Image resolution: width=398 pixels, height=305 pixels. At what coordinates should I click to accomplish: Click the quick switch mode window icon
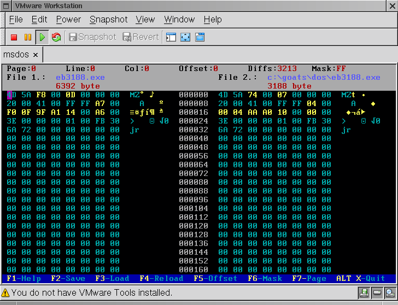(200, 37)
